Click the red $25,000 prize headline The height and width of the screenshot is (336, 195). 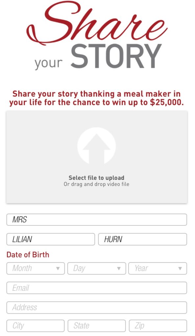(96, 98)
